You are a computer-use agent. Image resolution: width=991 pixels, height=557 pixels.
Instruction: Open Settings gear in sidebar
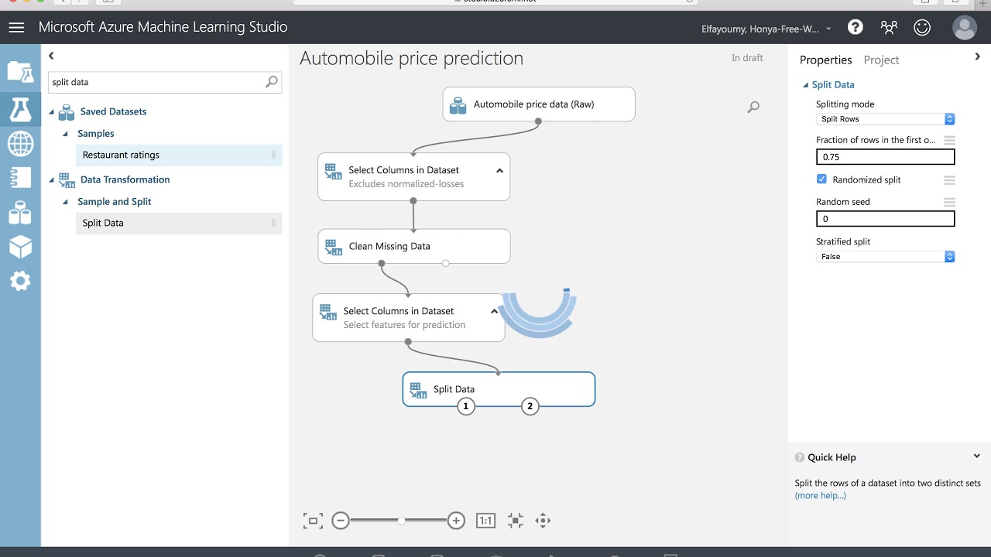click(x=20, y=280)
